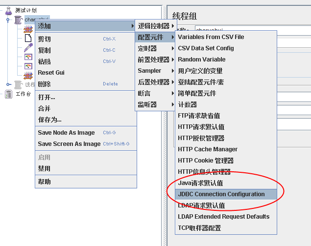Viewport: 311px width, 246px height.
Task: Select 禁用 to disable the element
Action: [44, 169]
